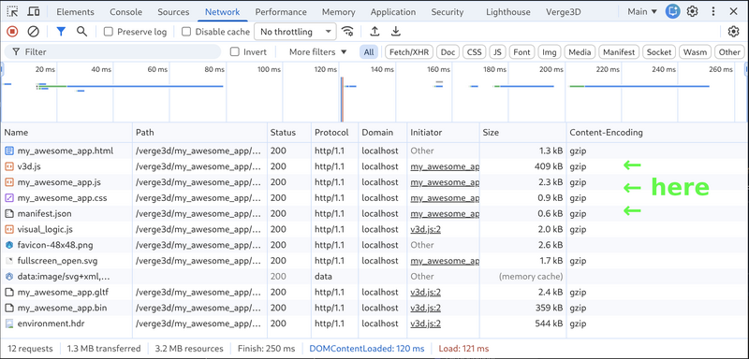Switch to the Sources tab
This screenshot has width=749, height=359.
pyautogui.click(x=173, y=12)
